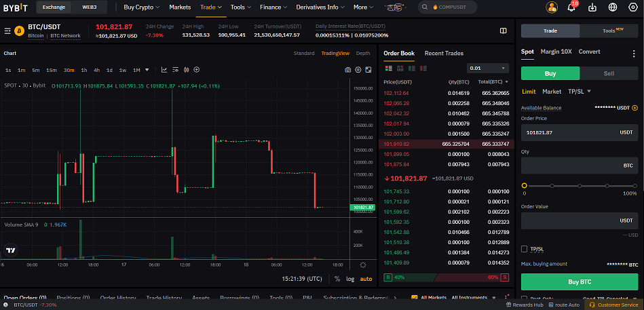Viewport: 644px width, 310px height.
Task: Expand the More menu
Action: (364, 7)
